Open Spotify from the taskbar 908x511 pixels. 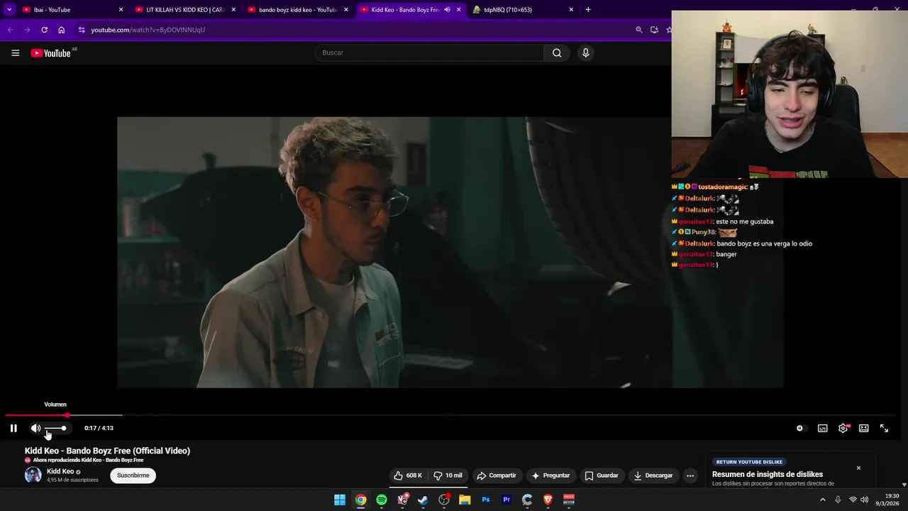(x=382, y=500)
